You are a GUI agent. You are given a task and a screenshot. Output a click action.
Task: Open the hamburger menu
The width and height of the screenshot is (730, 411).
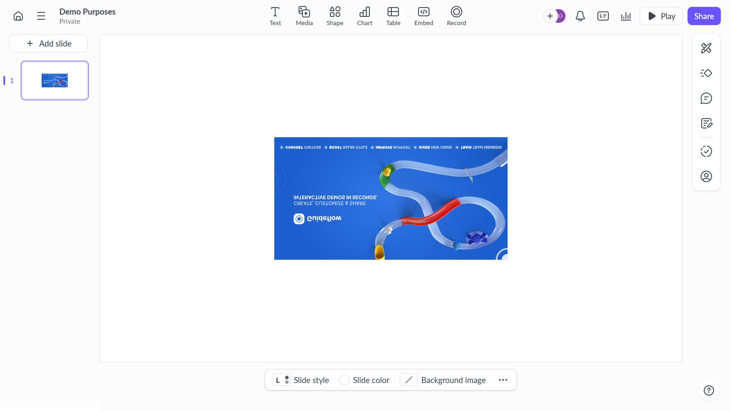[41, 16]
